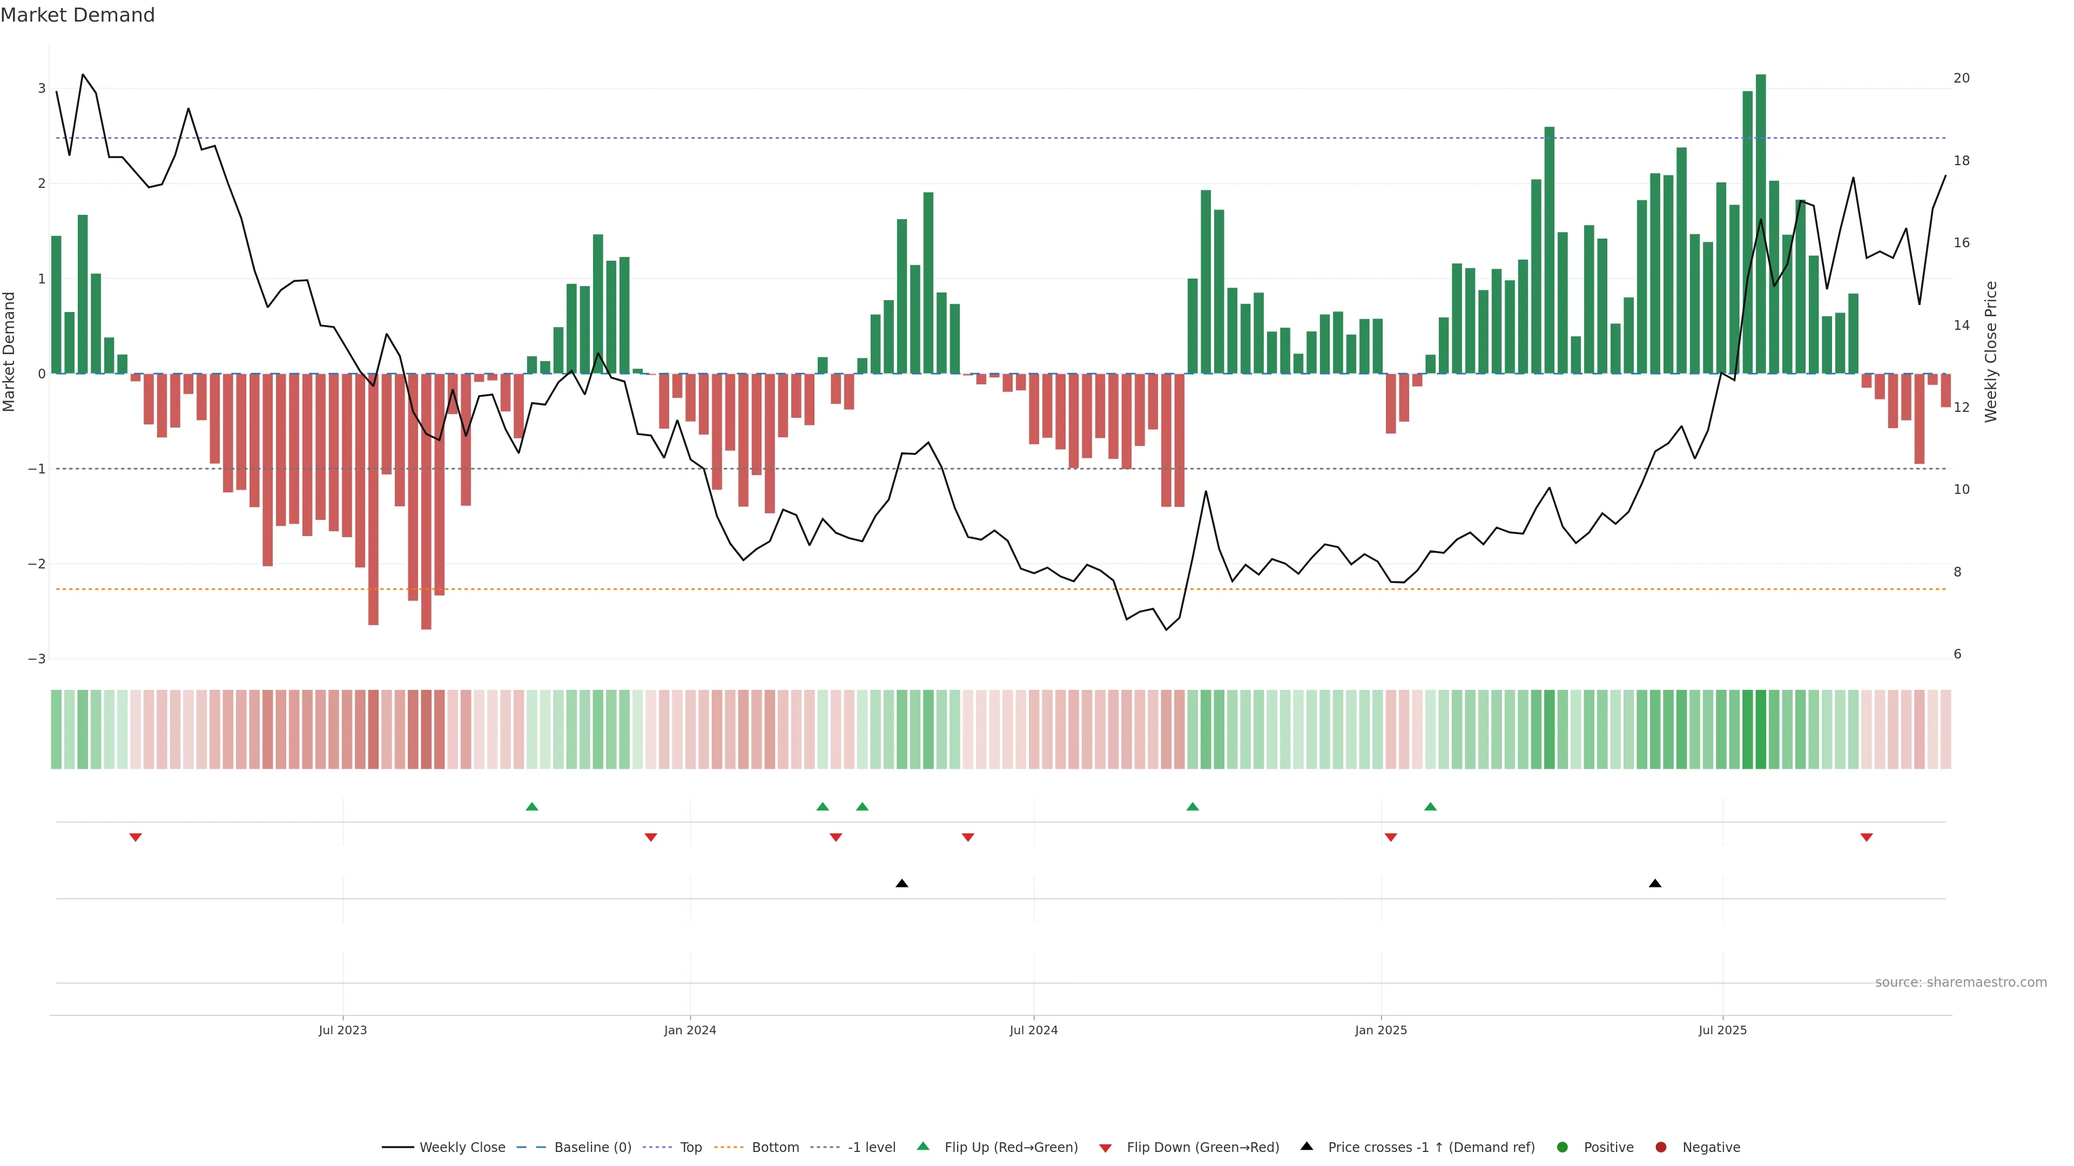The width and height of the screenshot is (2074, 1166).
Task: Click the Price crosses -1 black triangle legend icon
Action: [x=1307, y=1147]
